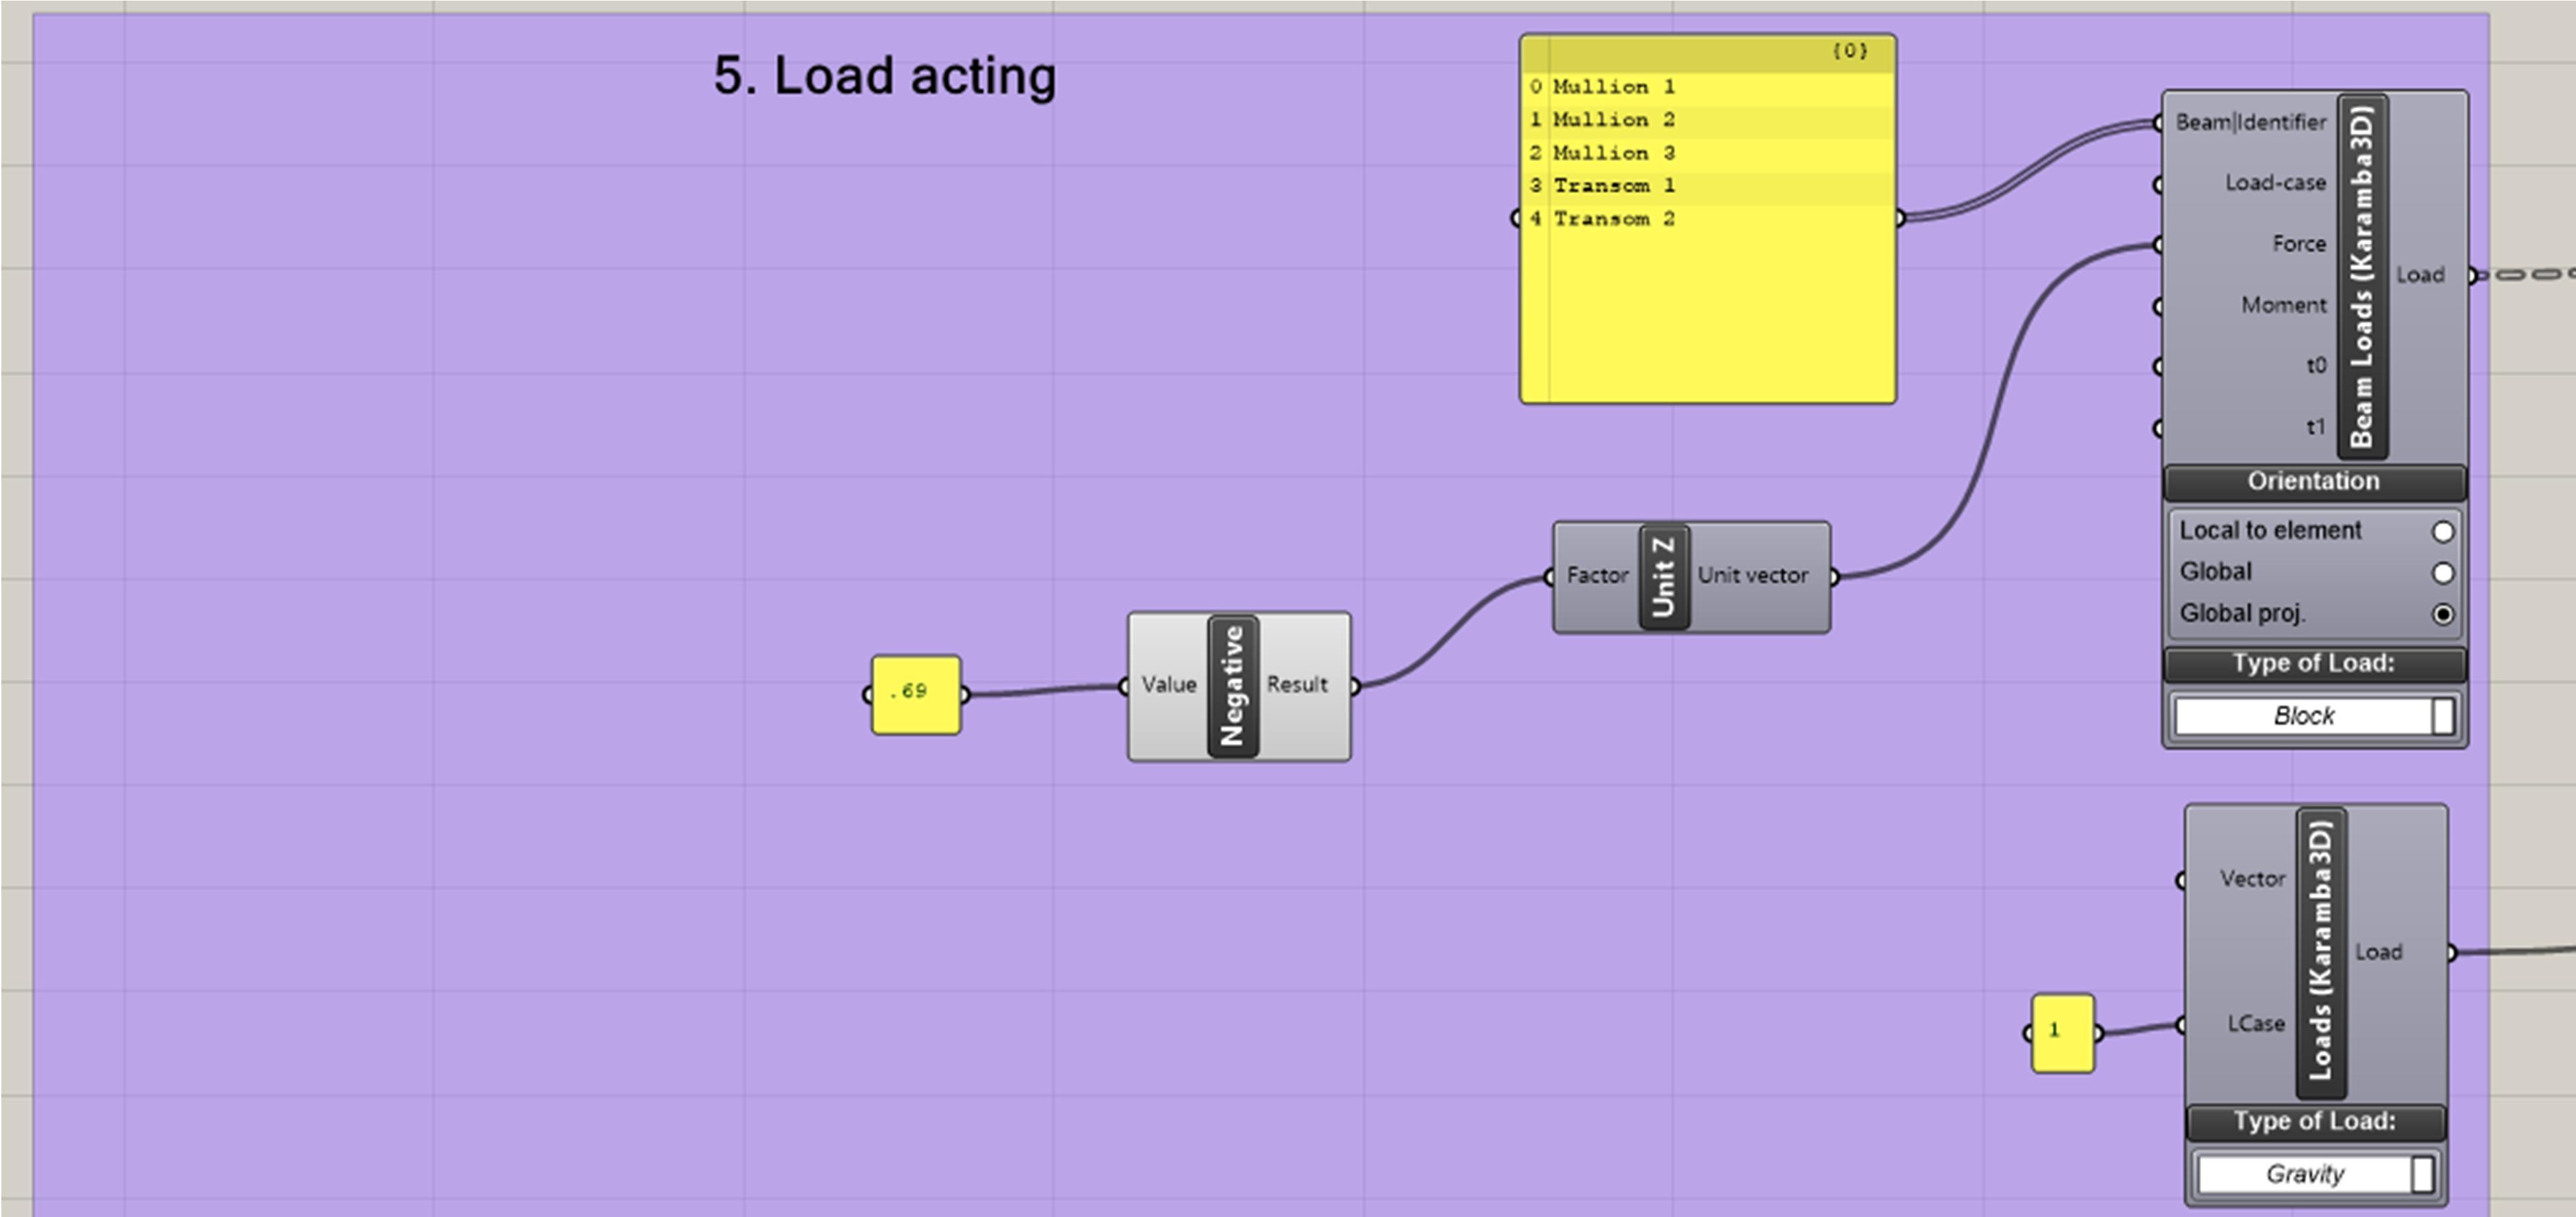Image resolution: width=2576 pixels, height=1217 pixels.
Task: Click the Negative component name bar
Action: click(1233, 686)
